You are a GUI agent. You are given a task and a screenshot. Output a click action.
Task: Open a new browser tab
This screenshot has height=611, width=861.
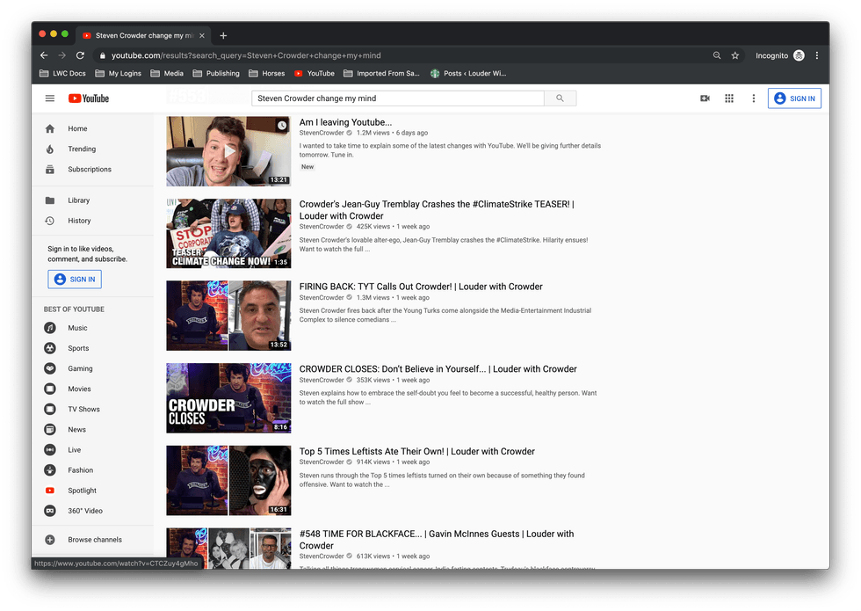pyautogui.click(x=223, y=35)
